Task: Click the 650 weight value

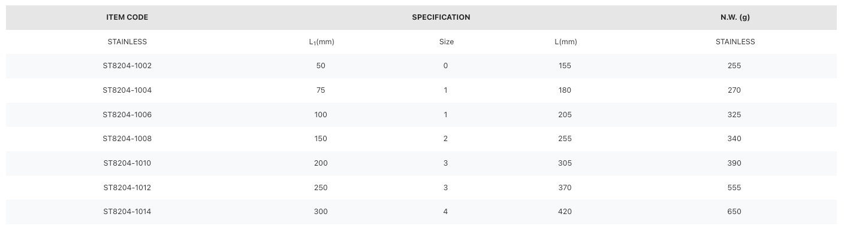Action: [x=734, y=212]
